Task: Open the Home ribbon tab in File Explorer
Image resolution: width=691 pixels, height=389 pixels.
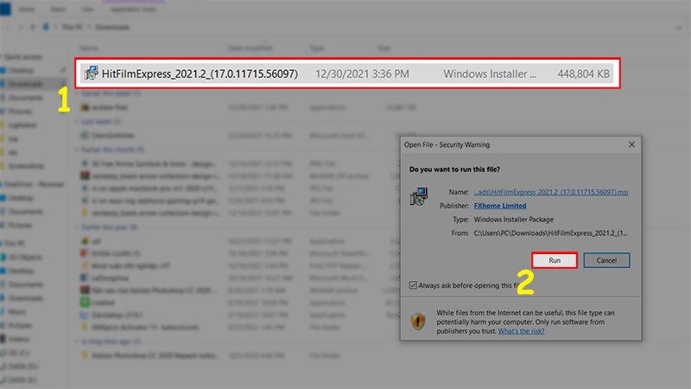Action: (27, 10)
